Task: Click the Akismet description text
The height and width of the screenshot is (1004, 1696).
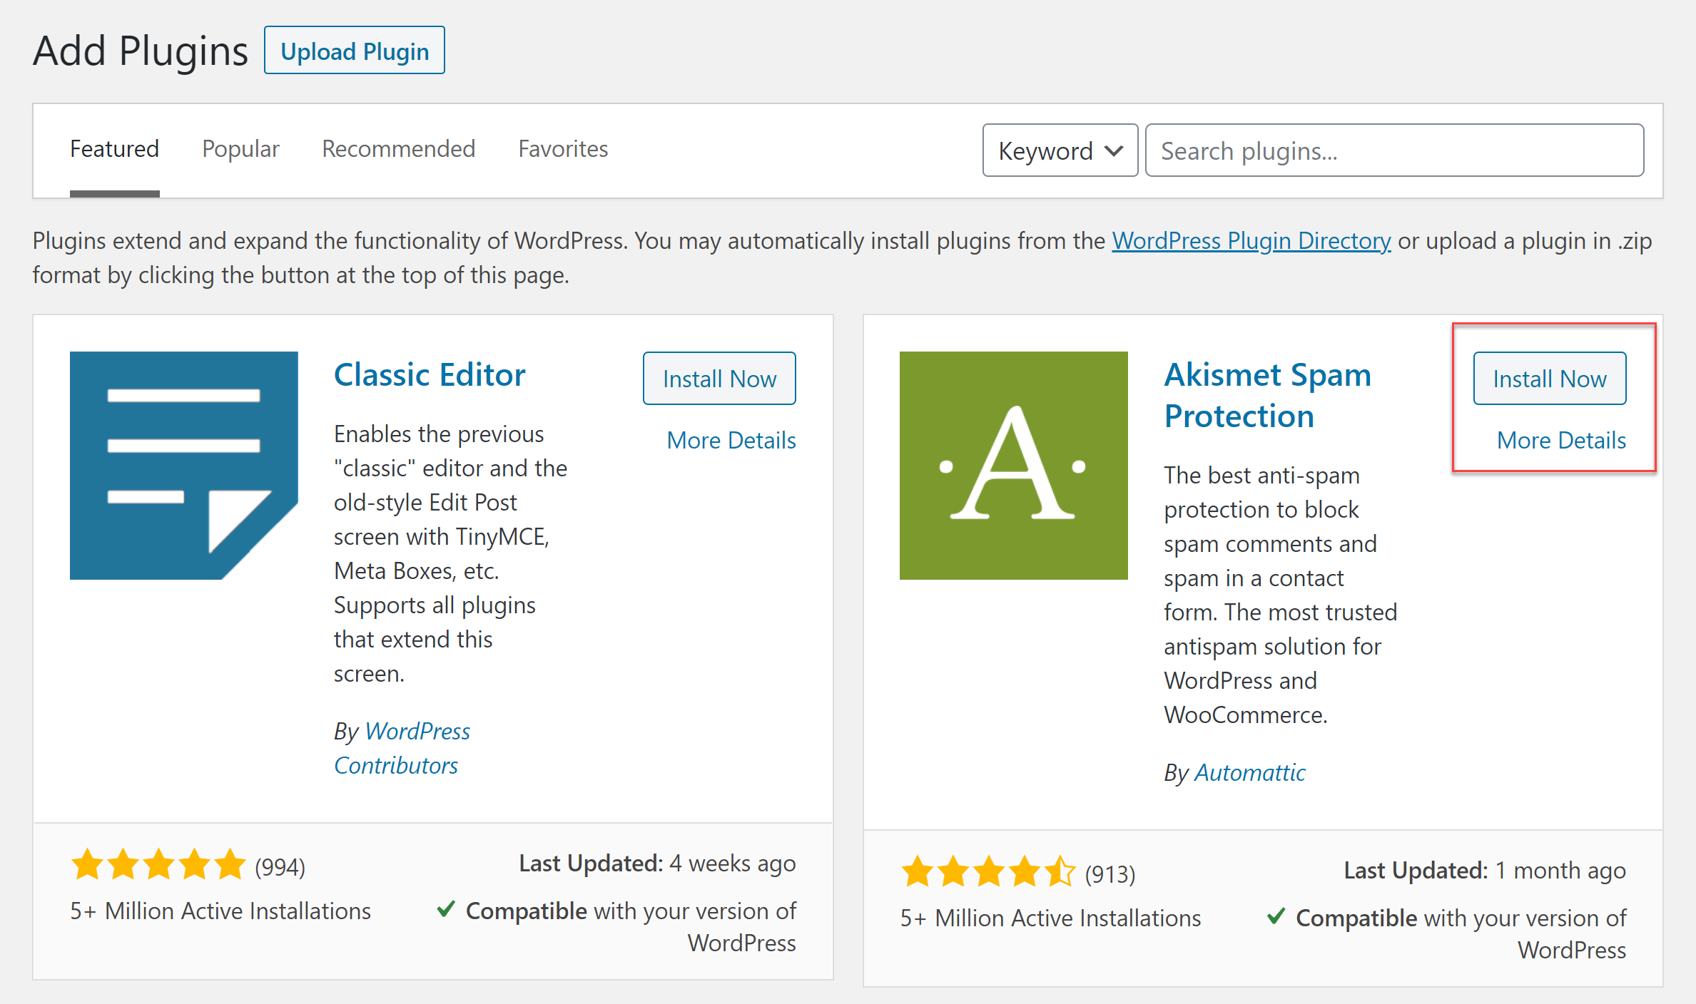Action: 1281,595
